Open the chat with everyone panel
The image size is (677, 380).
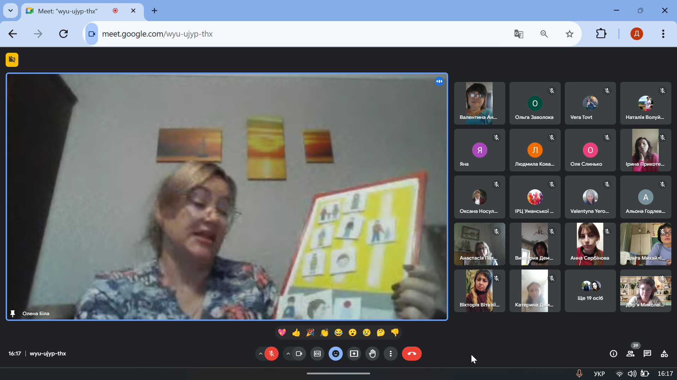(x=647, y=354)
